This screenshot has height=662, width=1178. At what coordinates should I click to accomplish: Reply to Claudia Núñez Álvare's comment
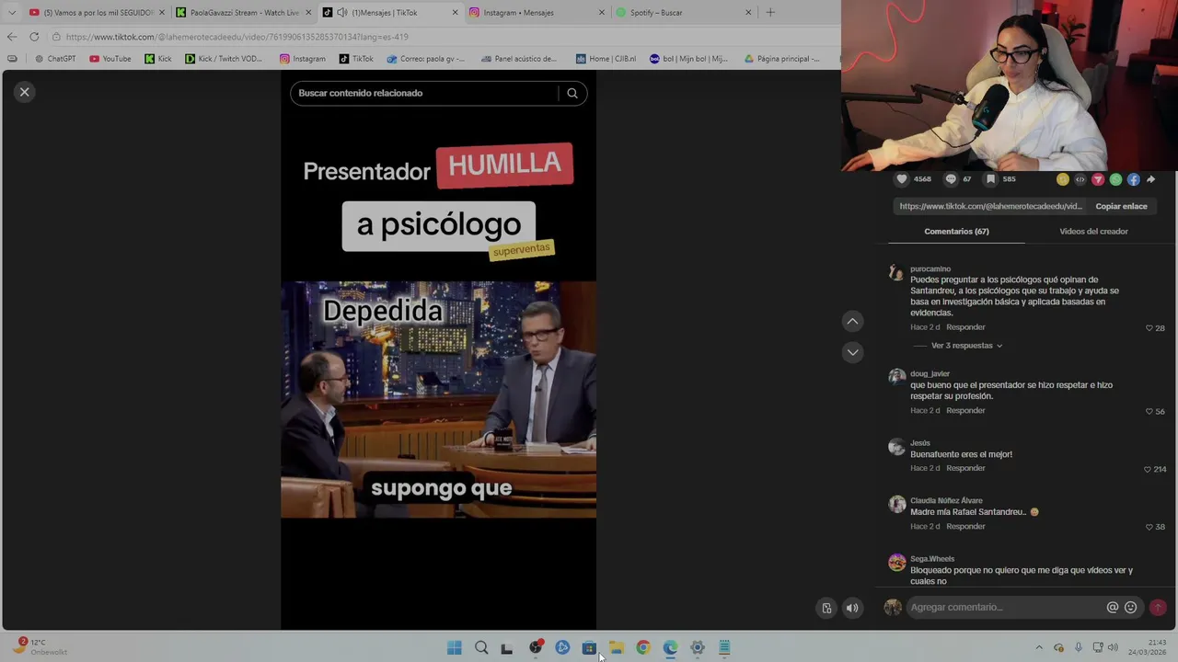[x=965, y=527]
